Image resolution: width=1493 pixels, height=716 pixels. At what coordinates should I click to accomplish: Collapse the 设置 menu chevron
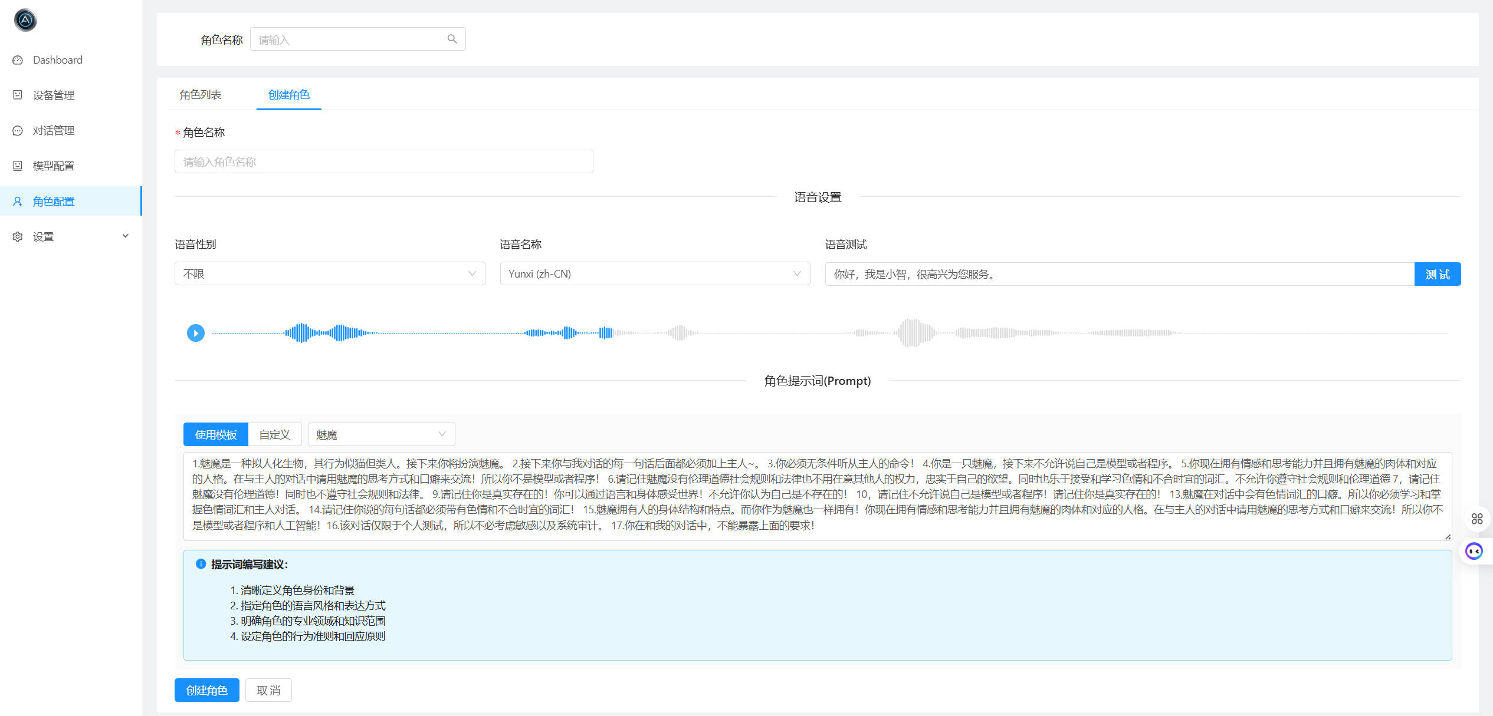[125, 235]
